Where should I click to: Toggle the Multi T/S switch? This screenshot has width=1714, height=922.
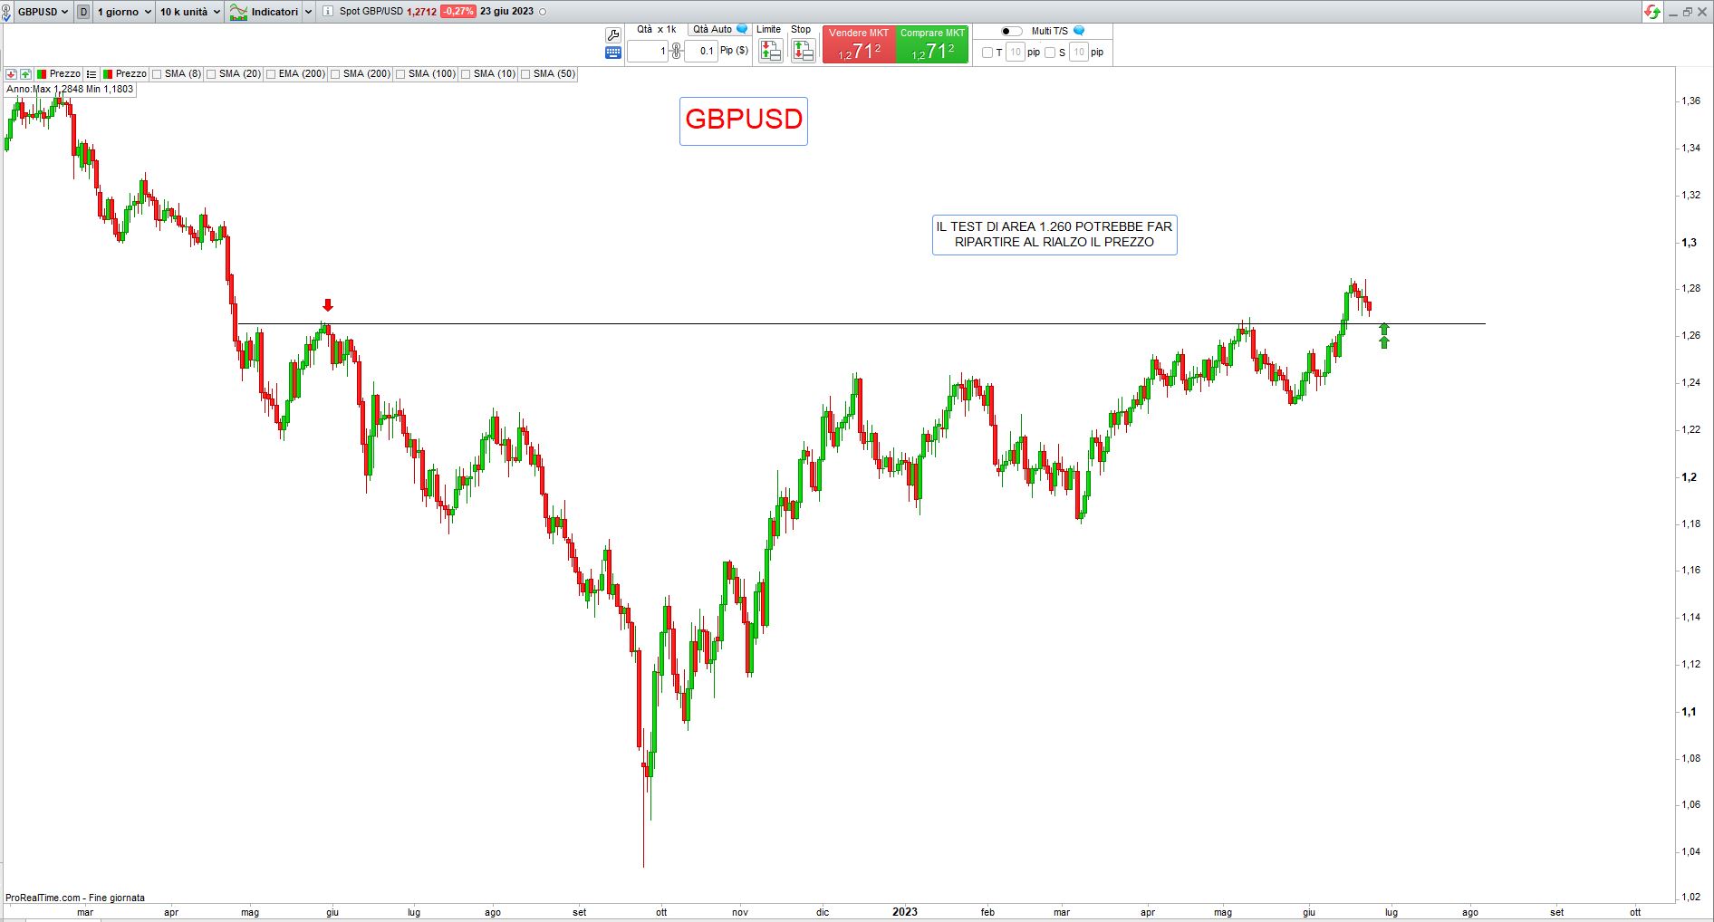click(x=1011, y=31)
